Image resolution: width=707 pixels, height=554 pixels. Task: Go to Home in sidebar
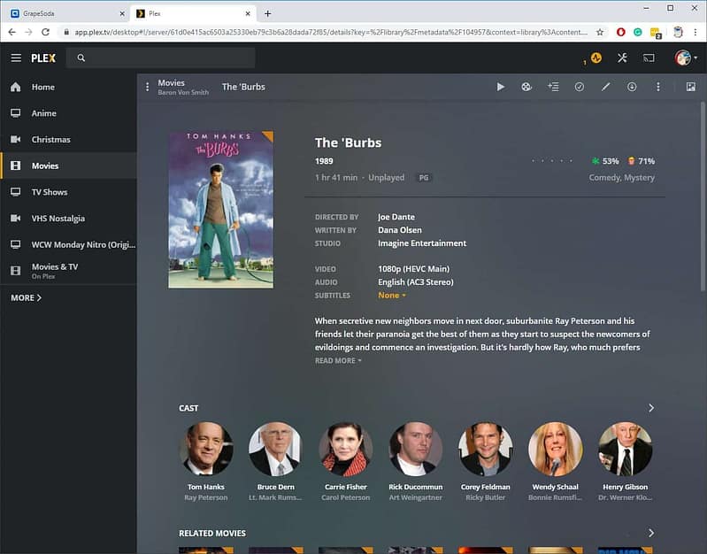[68, 87]
